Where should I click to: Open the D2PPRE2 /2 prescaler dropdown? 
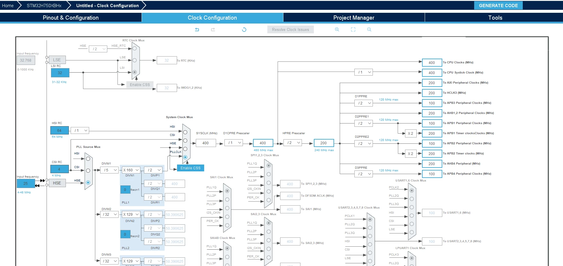point(364,143)
